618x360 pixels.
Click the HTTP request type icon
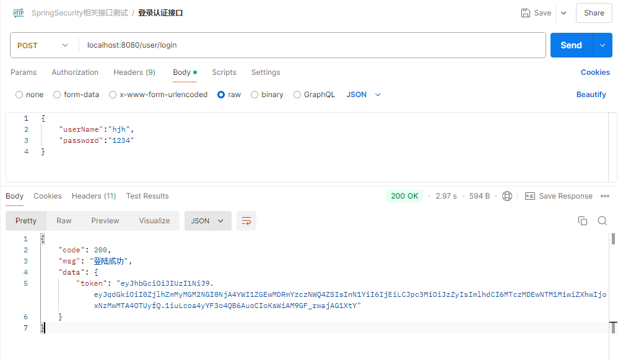pyautogui.click(x=19, y=13)
